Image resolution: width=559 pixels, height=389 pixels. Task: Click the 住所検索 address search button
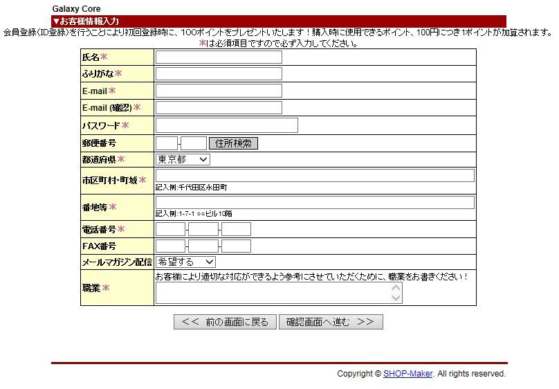[x=233, y=143]
